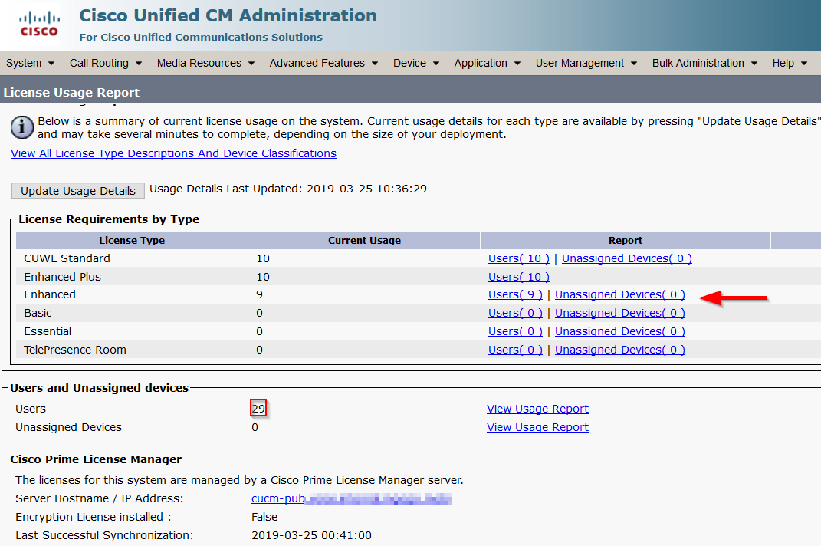Open Users(10) report for CUWL Standard
The width and height of the screenshot is (821, 546).
[519, 258]
